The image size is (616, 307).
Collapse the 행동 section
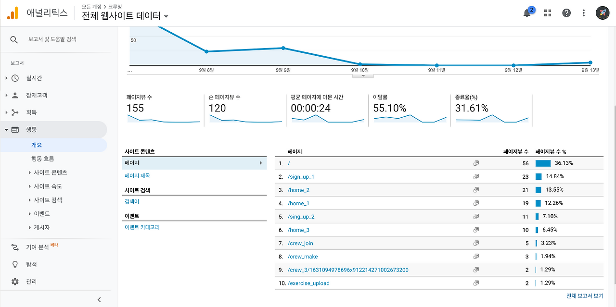[6, 130]
